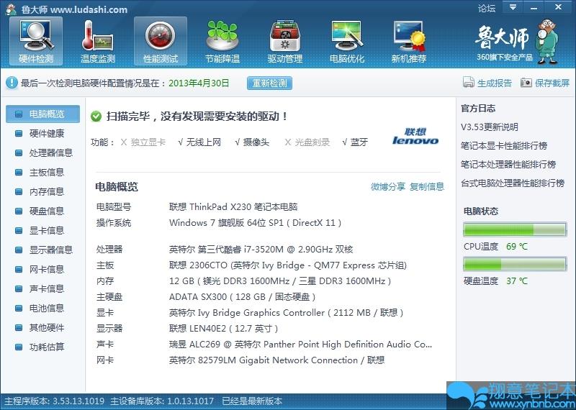576x410 pixels.
Task: Click the green scan-complete checkmark icon
Action: pos(96,117)
